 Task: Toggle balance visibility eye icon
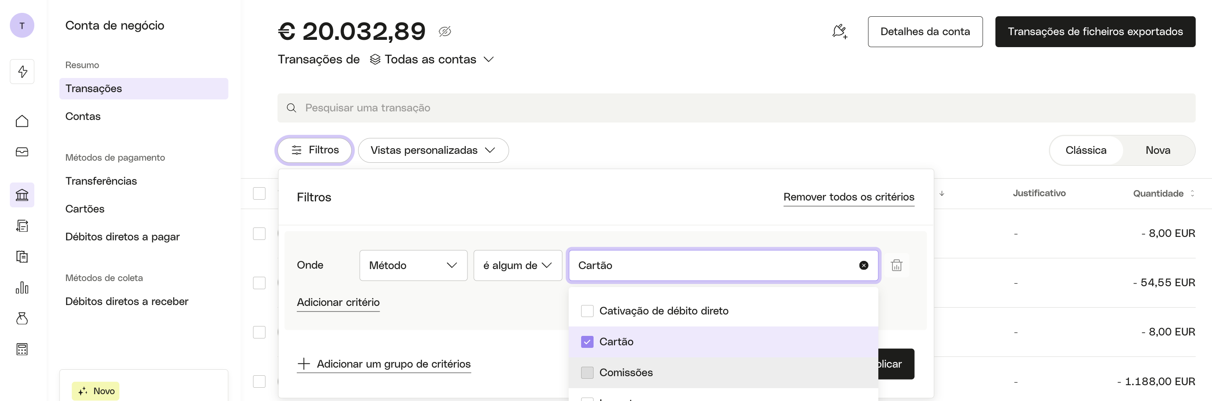(445, 32)
